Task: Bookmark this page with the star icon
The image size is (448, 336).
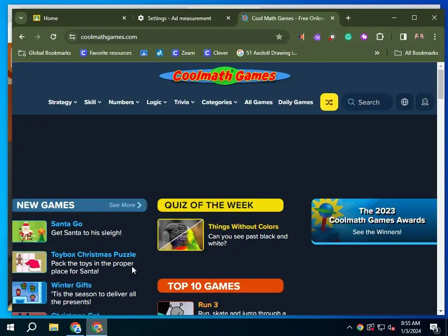Action: coord(279,37)
